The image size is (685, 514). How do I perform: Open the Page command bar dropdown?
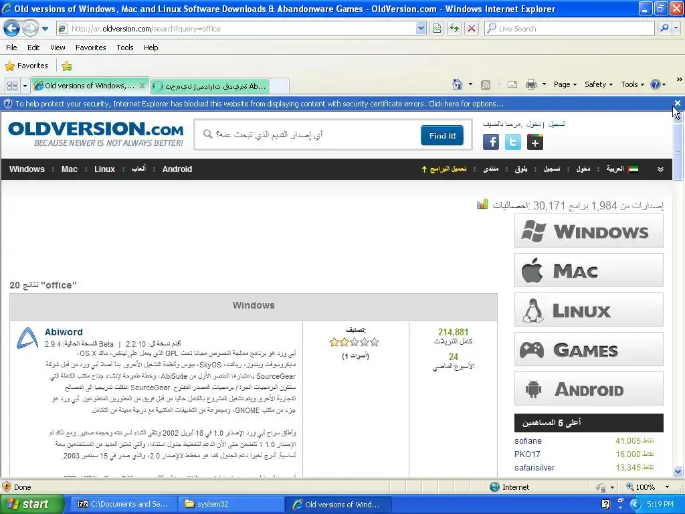pyautogui.click(x=565, y=84)
